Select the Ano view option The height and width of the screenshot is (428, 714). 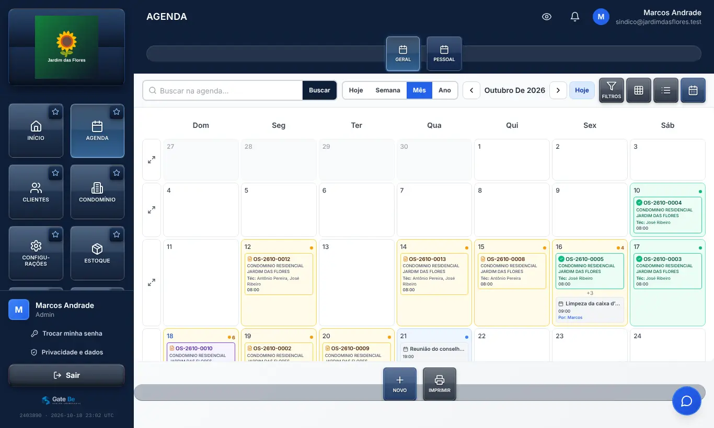tap(445, 90)
